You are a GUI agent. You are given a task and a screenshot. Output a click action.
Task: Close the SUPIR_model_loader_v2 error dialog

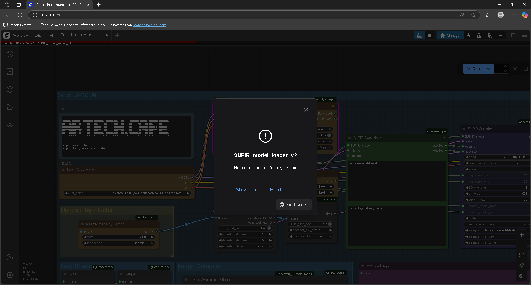tap(306, 110)
